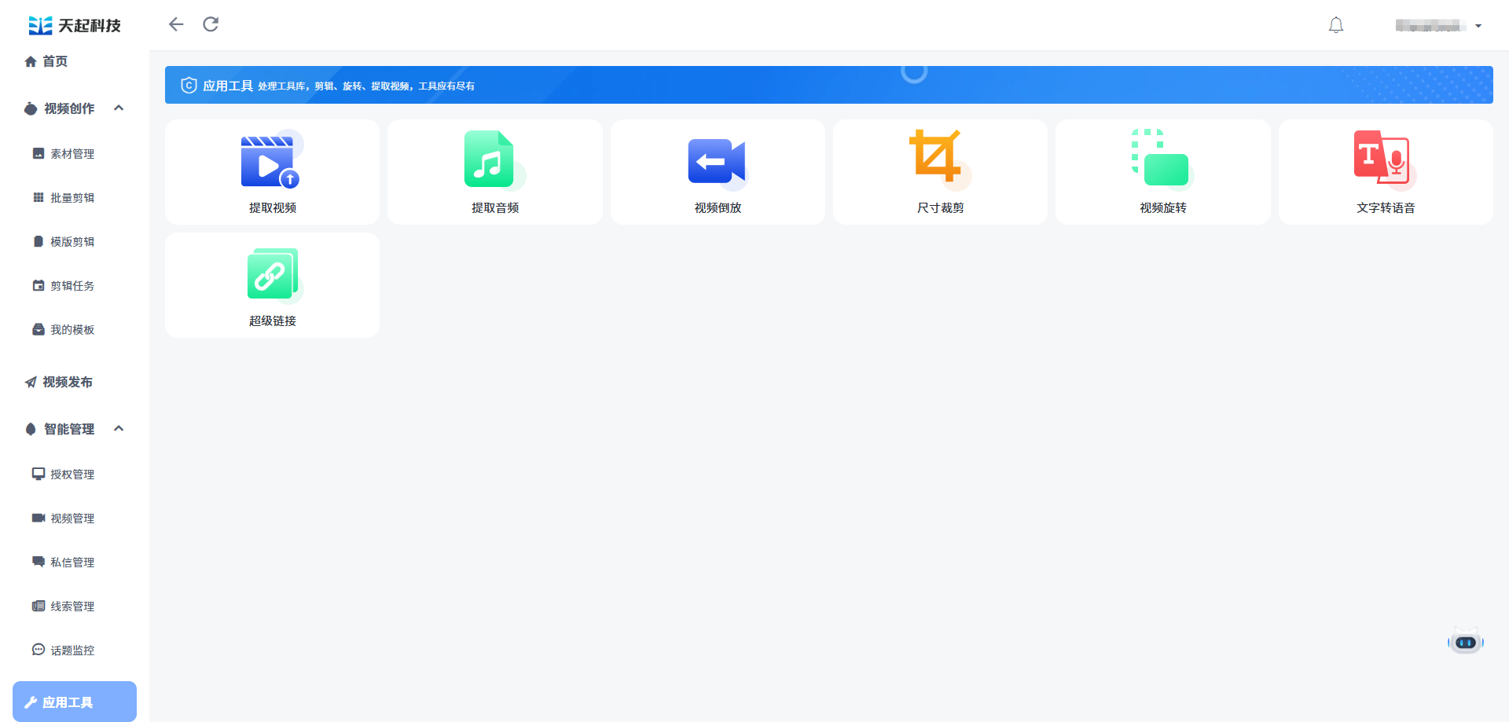1509x722 pixels.
Task: Click the 应用工具 sidebar button
Action: (75, 702)
